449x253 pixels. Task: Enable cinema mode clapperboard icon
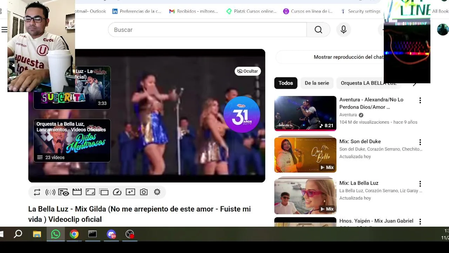pos(77,192)
